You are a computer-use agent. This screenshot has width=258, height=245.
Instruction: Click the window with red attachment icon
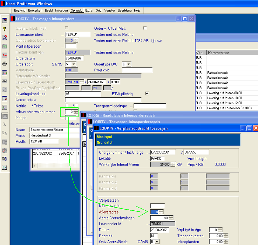pyautogui.click(x=5, y=99)
